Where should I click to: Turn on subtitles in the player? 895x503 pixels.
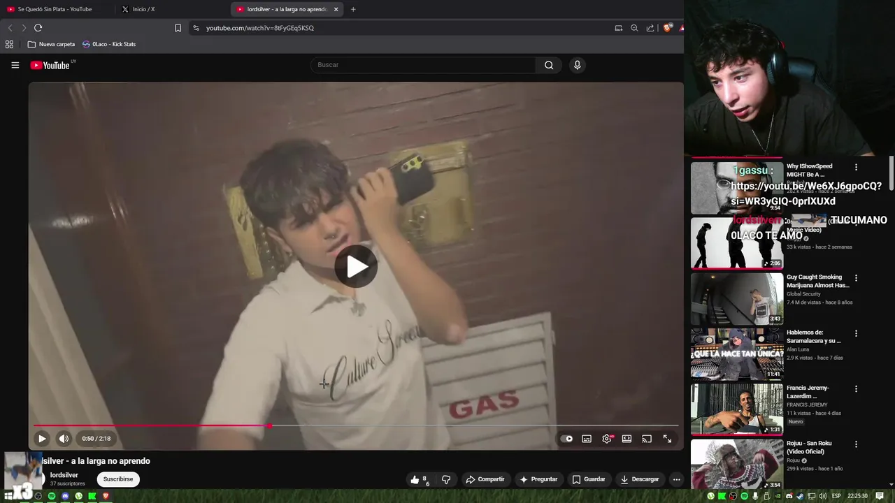587,439
